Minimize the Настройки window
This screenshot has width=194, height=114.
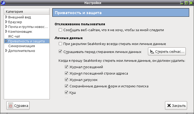182,3
